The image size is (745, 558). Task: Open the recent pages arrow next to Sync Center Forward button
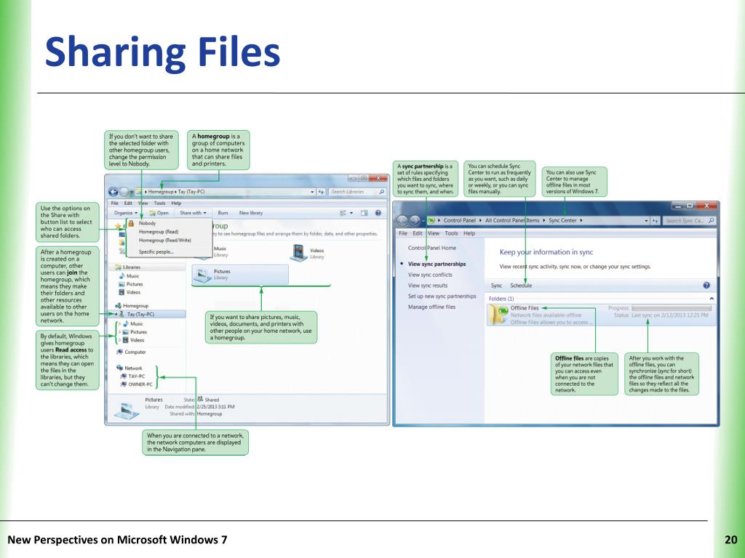click(423, 221)
